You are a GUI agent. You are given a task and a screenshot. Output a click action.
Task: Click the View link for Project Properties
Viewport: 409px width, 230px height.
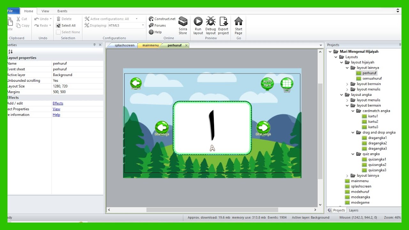[56, 109]
